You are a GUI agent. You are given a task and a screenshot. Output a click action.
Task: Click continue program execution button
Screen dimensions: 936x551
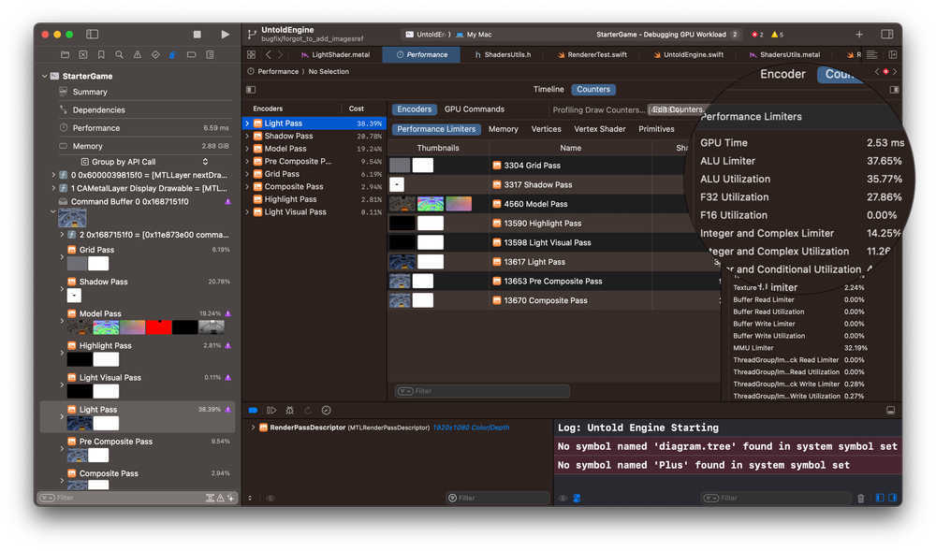pyautogui.click(x=271, y=411)
